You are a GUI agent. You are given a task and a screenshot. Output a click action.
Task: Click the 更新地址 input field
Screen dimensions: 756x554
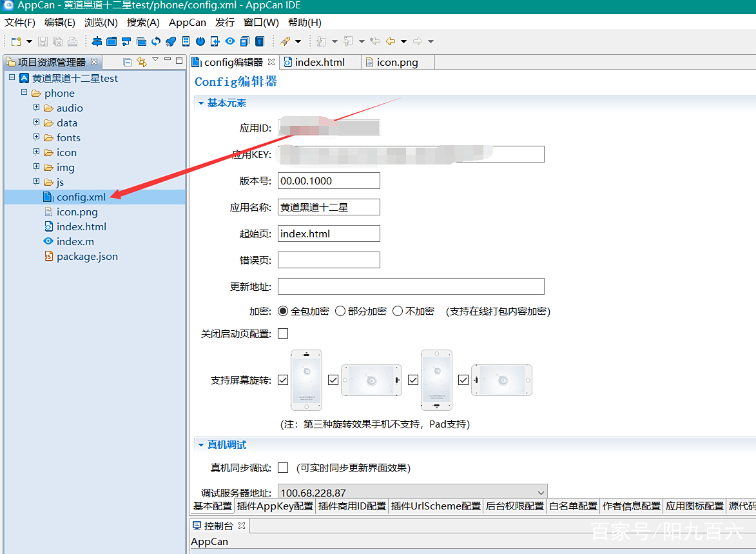pyautogui.click(x=411, y=286)
